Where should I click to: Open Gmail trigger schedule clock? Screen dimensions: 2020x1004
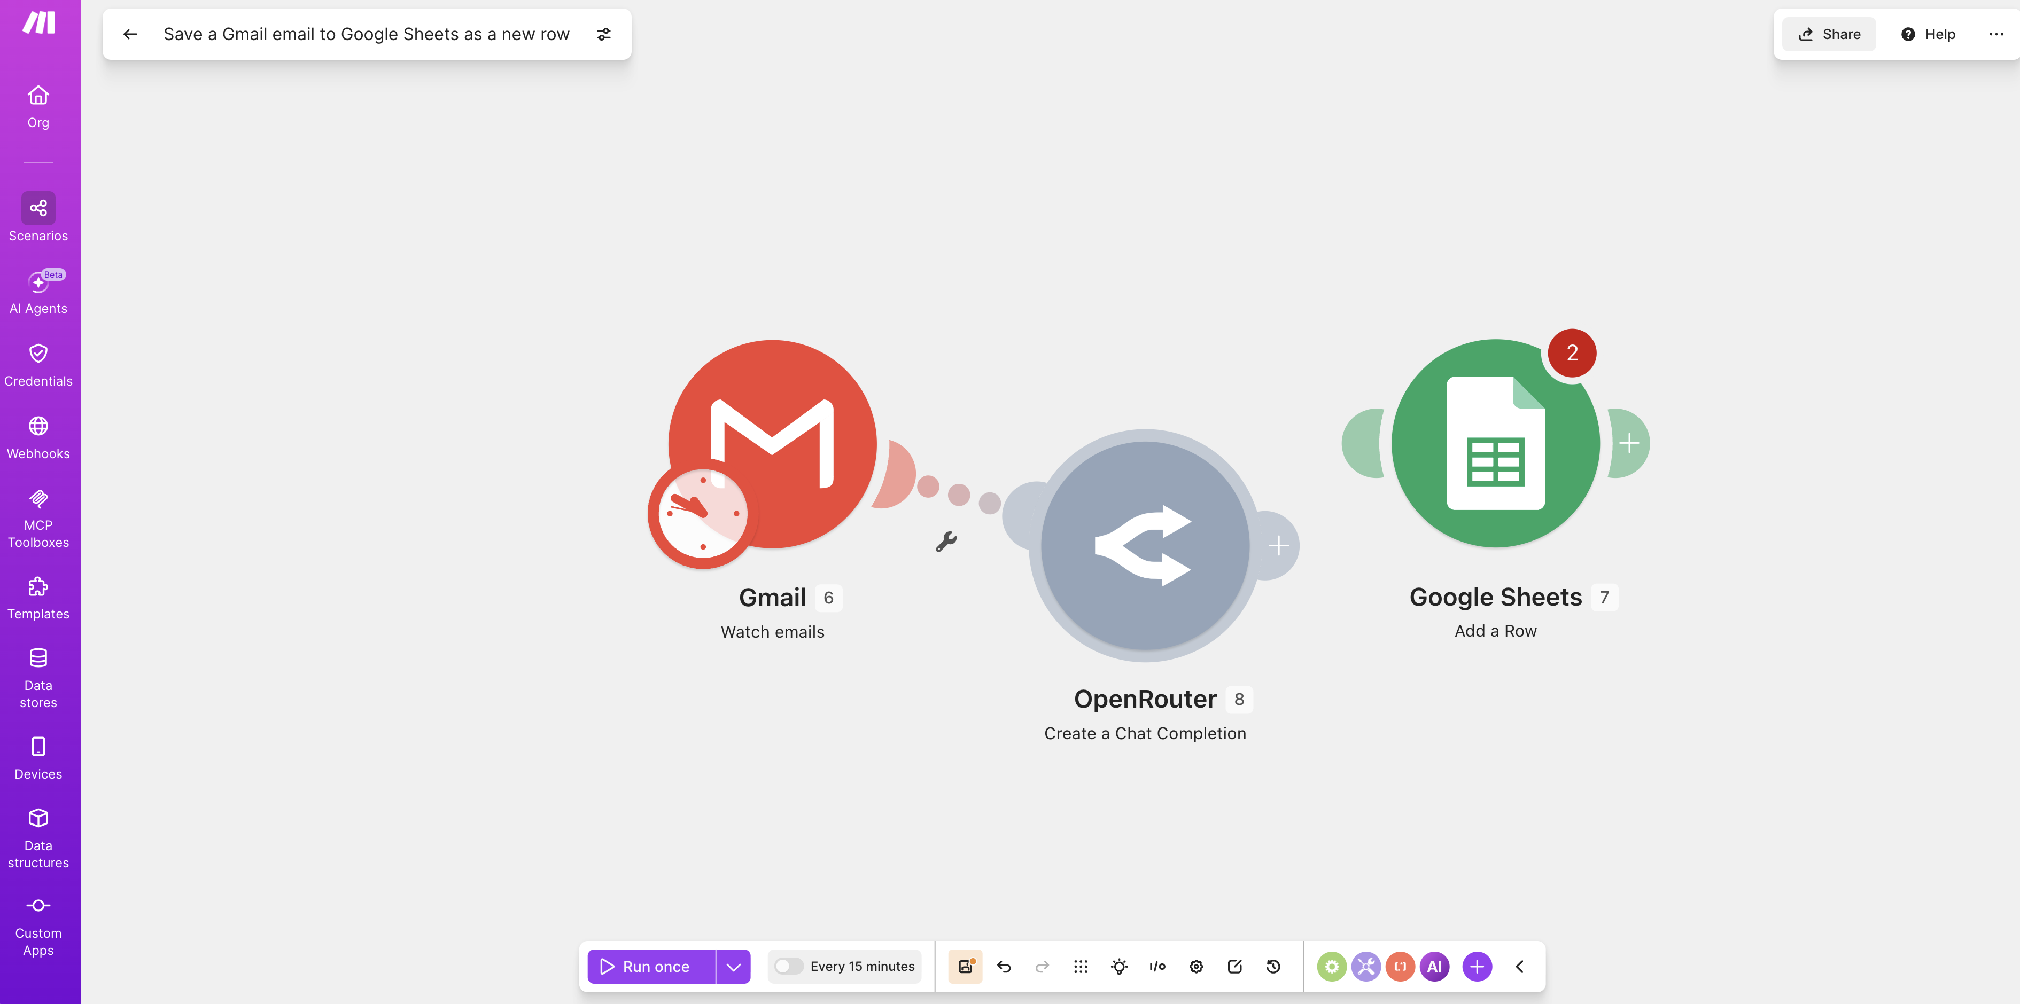[x=702, y=514]
